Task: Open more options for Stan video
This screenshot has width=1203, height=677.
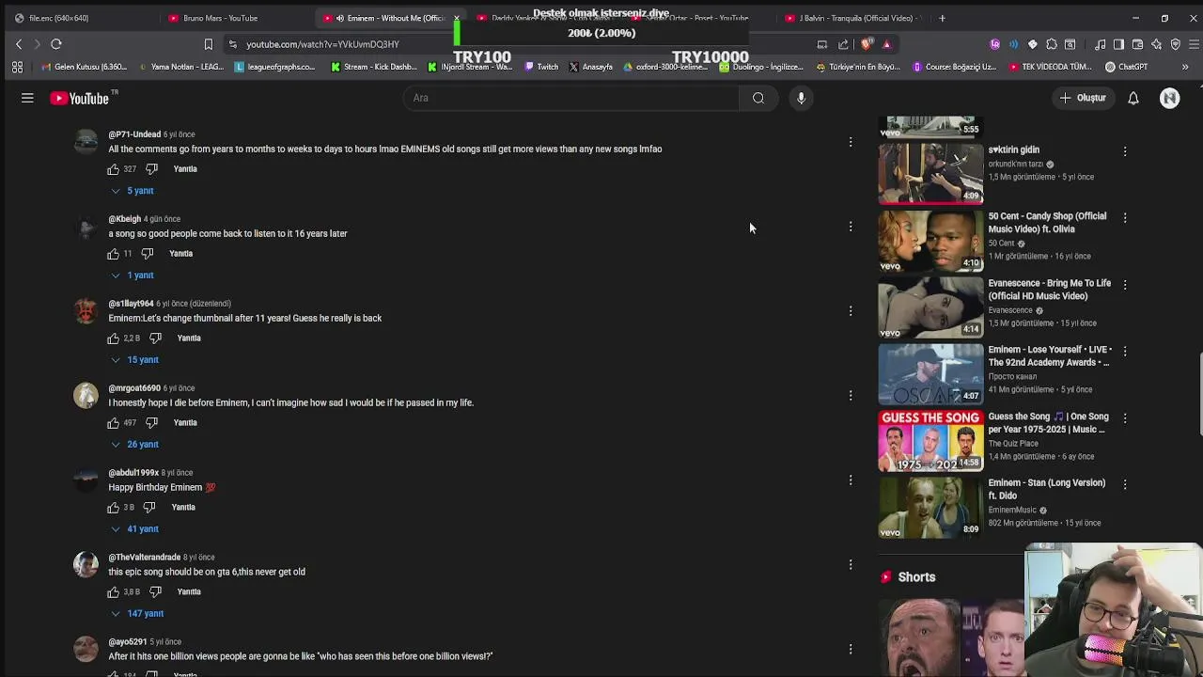Action: [x=1125, y=484]
